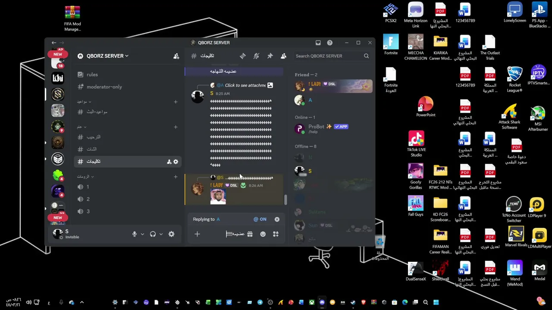Open headphone output options arrow

coord(161,234)
